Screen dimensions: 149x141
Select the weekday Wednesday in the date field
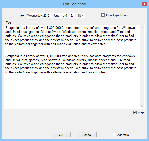[x=35, y=16]
